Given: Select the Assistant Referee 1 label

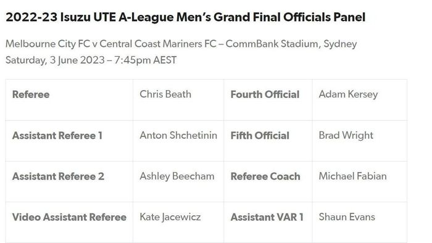Looking at the screenshot, I should [x=57, y=136].
